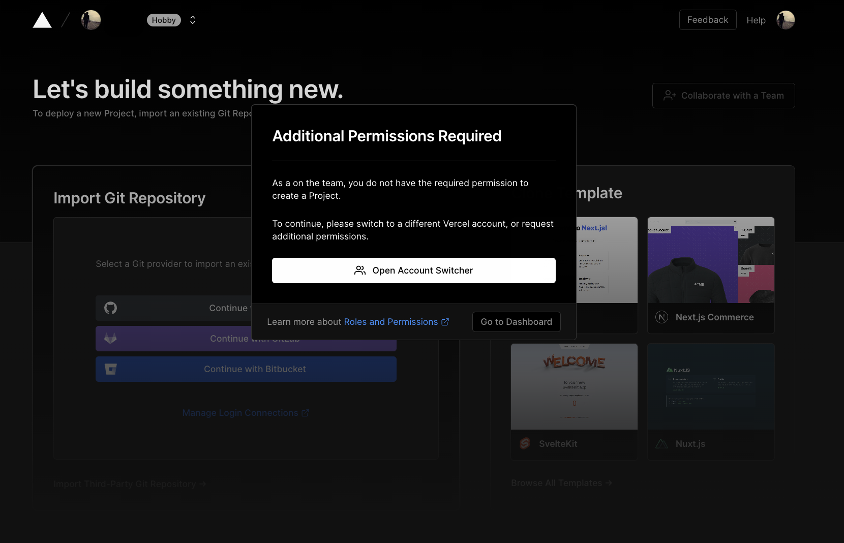Select the Feedback item in the navbar
The width and height of the screenshot is (844, 543).
pyautogui.click(x=708, y=20)
